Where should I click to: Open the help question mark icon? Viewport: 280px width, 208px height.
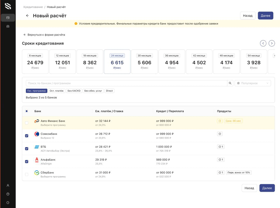pyautogui.click(x=8, y=194)
